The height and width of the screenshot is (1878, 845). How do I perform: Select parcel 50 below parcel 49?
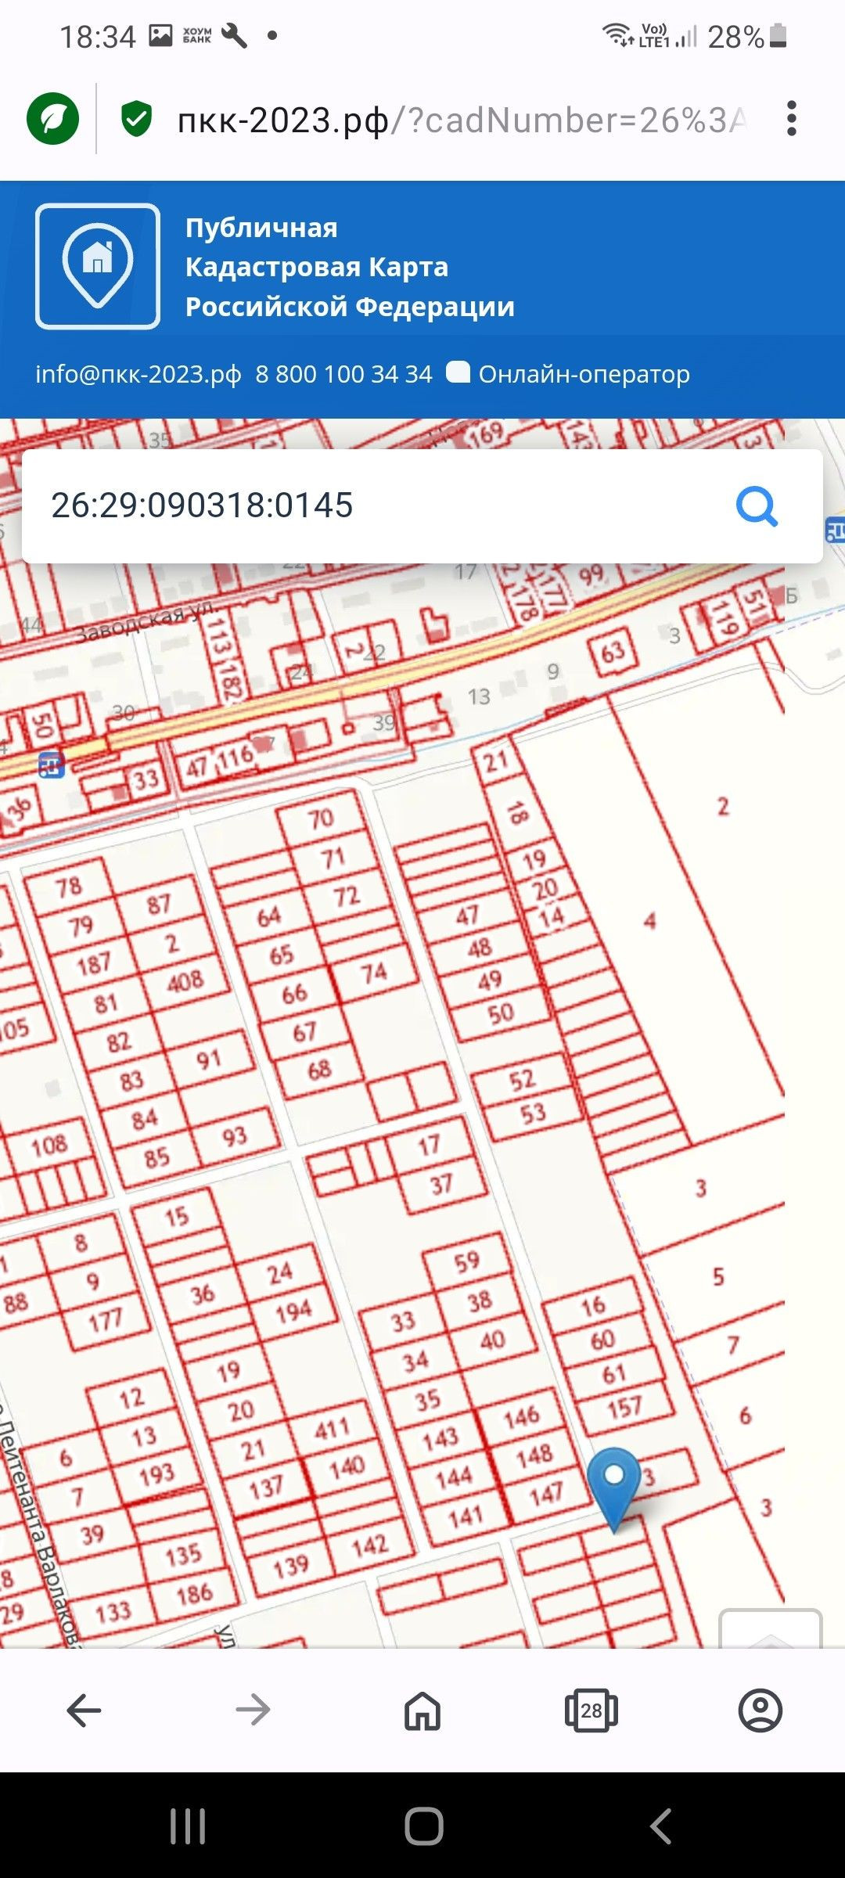(x=501, y=1014)
